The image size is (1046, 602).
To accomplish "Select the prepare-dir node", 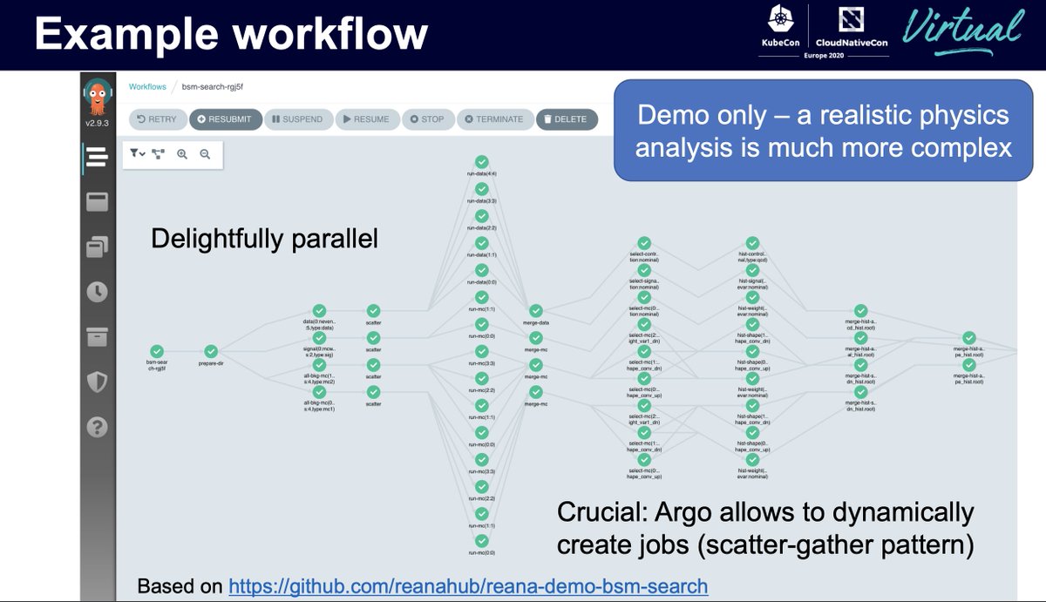I will pos(210,351).
